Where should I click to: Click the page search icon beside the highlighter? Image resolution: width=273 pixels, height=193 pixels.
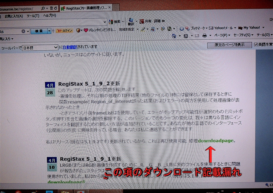pyautogui.click(x=153, y=29)
